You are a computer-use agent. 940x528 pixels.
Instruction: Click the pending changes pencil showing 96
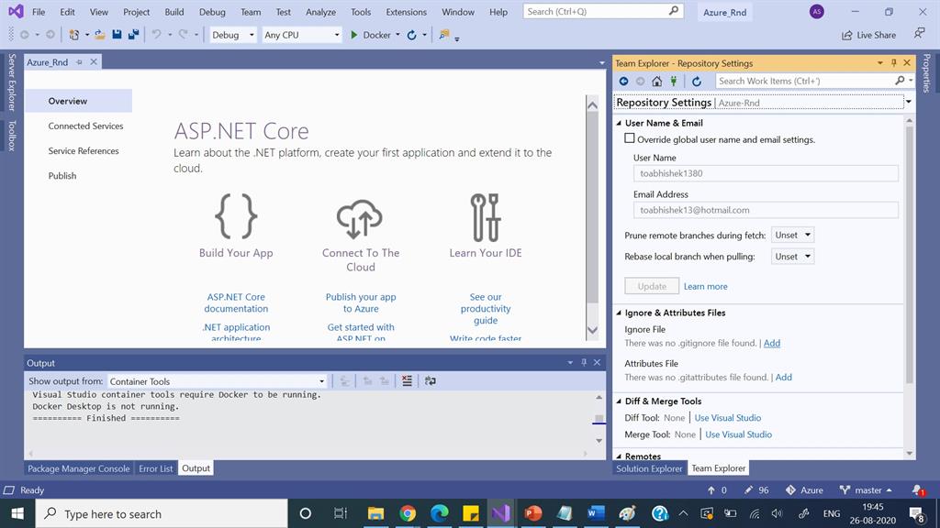(x=756, y=489)
